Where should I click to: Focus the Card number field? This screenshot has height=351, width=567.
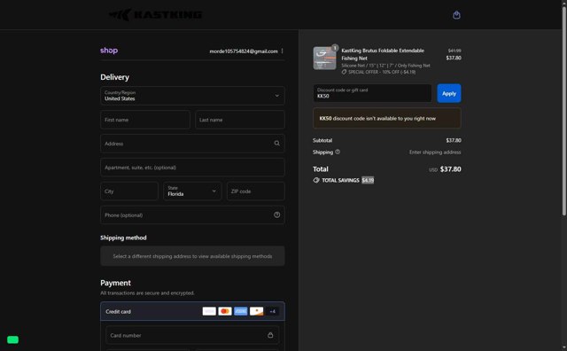[192, 335]
